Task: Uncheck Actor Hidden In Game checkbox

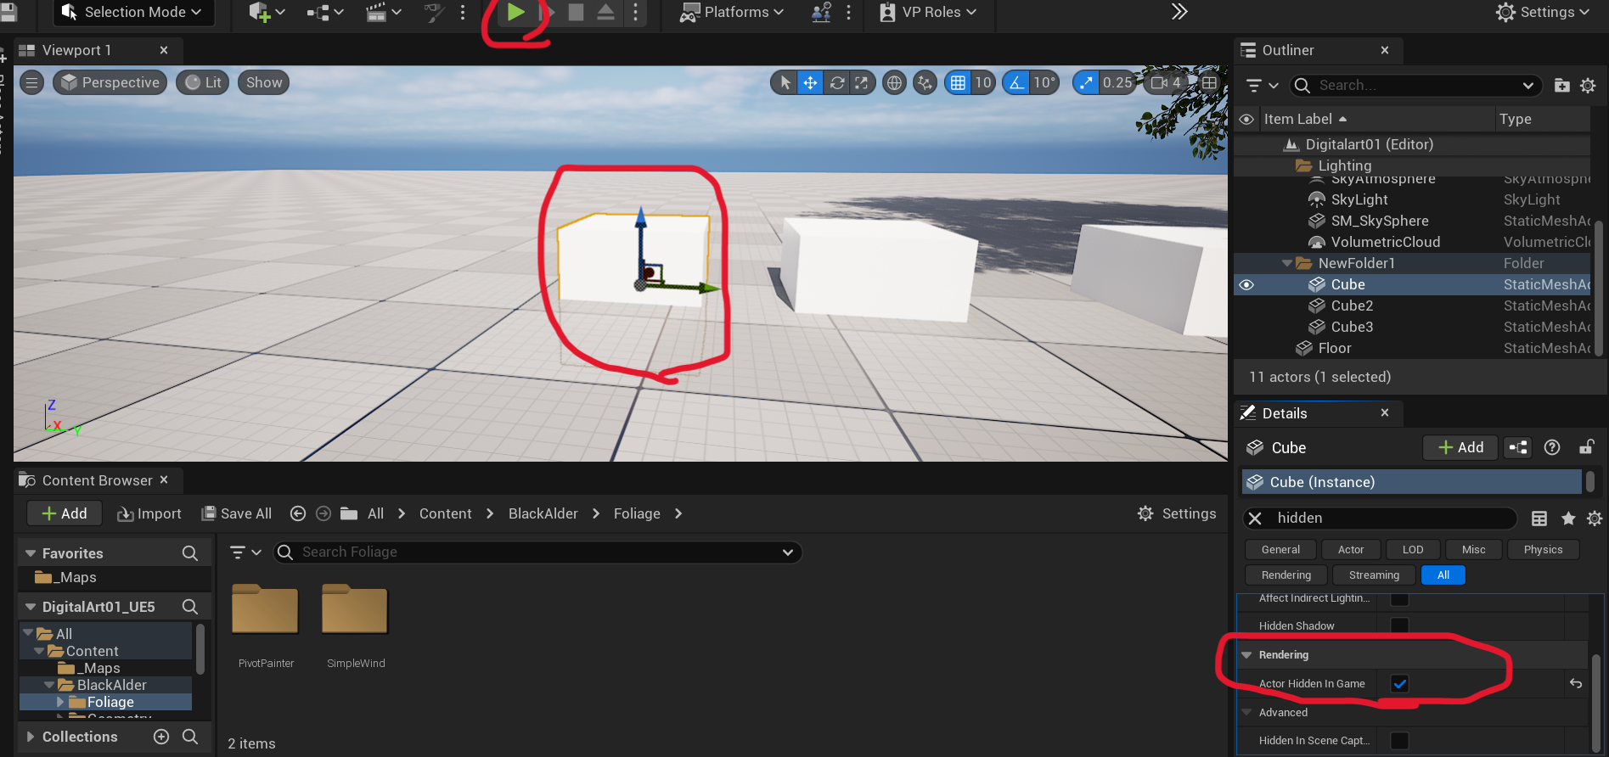Action: click(x=1399, y=683)
